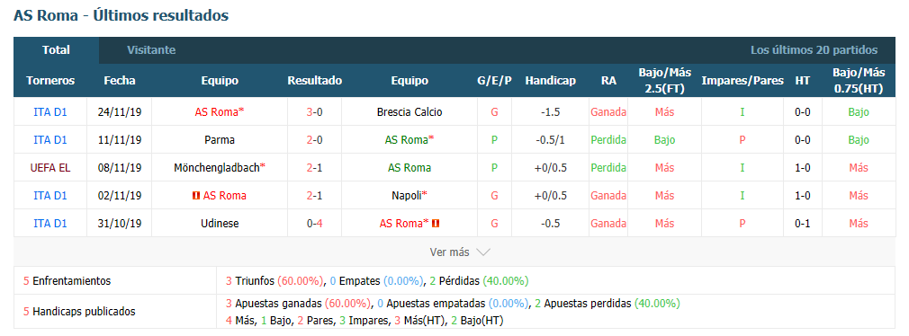
Task: Click the Impares/Pares column header
Action: pos(742,81)
